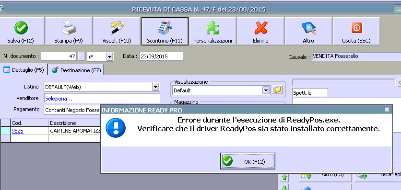Open Personalizzazioni puzzle piece button
Image resolution: width=401 pixels, height=190 pixels.
tap(212, 31)
